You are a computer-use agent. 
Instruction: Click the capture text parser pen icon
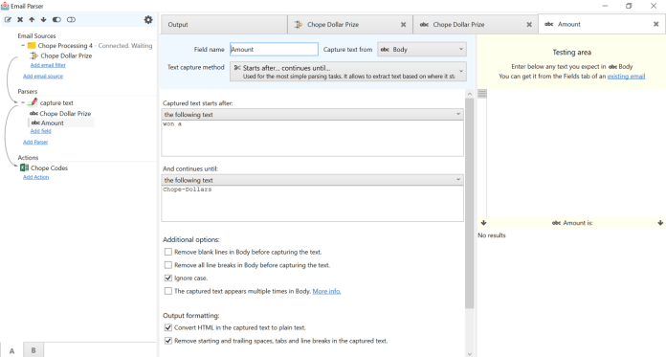tap(33, 102)
